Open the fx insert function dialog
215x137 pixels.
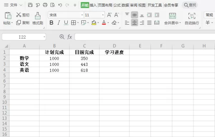click(x=70, y=37)
